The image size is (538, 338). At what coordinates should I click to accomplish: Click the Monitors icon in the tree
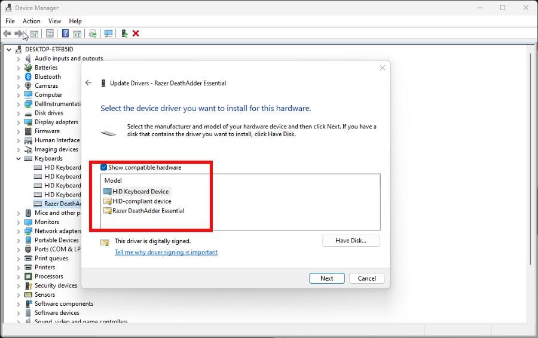coord(28,222)
